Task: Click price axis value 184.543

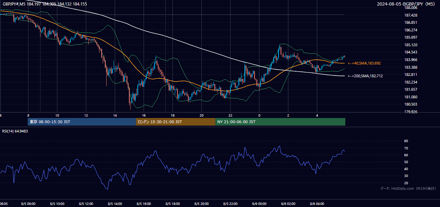Action: pyautogui.click(x=410, y=52)
